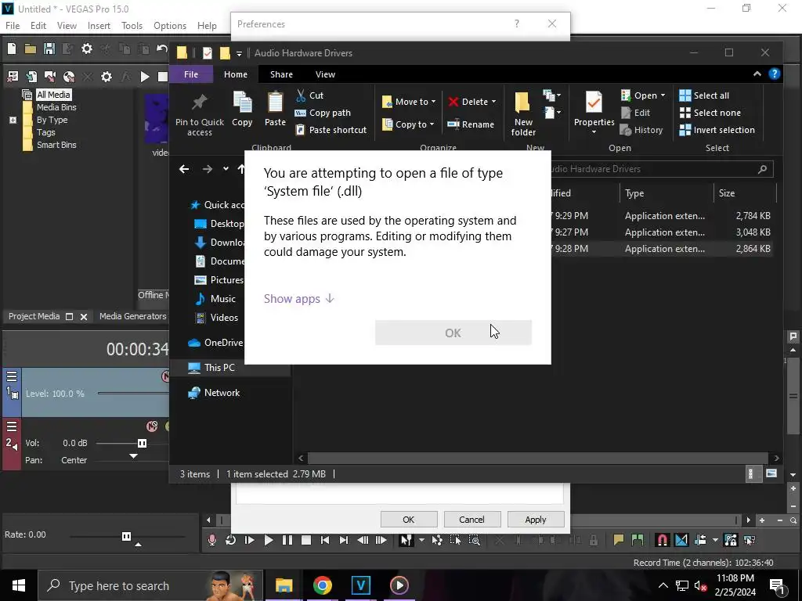Viewport: 802px width, 601px height.
Task: Select the Zoom Edit magnifier tool
Action: click(x=474, y=540)
